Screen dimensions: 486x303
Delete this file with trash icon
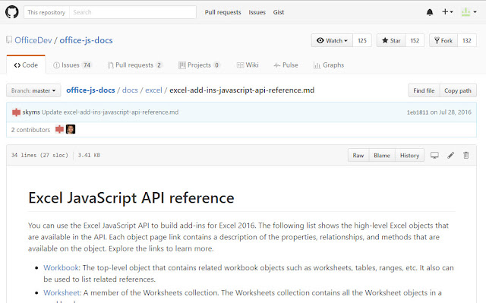[x=465, y=155]
